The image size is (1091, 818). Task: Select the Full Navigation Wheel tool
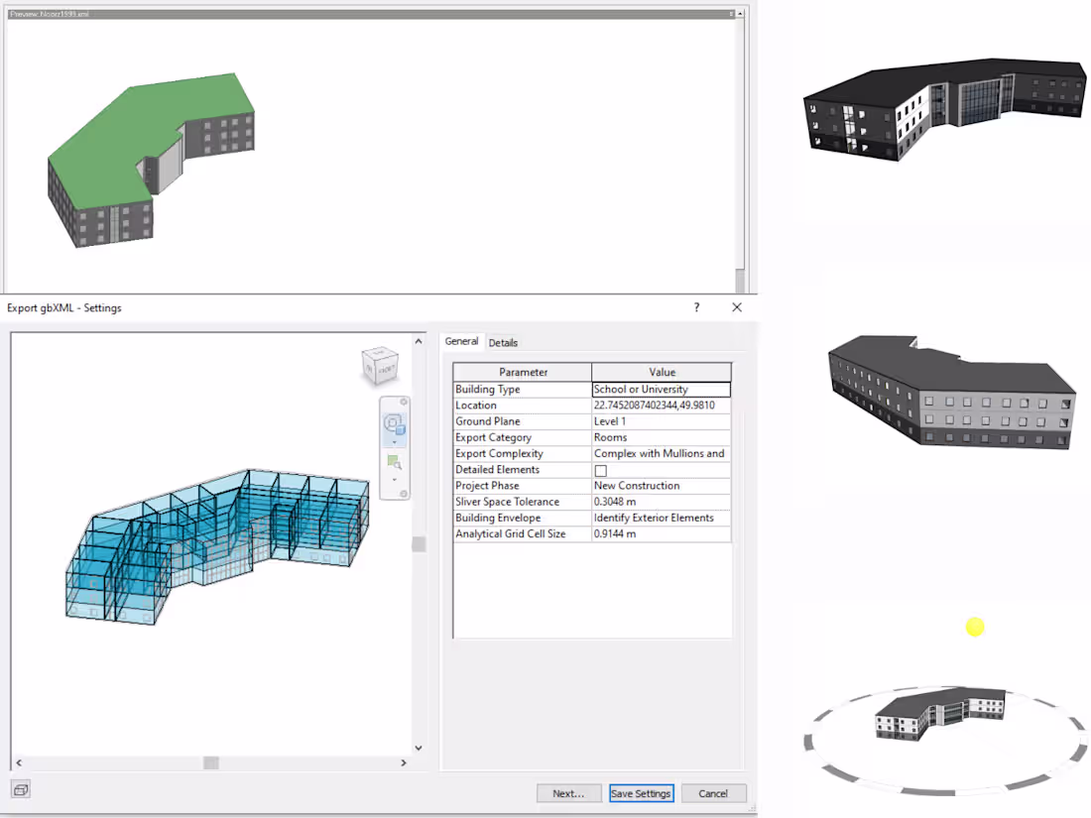[x=395, y=424]
